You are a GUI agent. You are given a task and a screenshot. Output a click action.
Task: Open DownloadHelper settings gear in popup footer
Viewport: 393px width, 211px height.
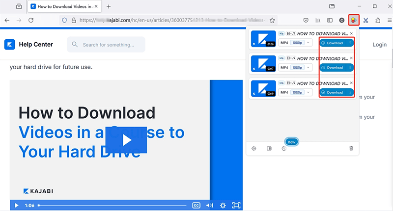(254, 148)
